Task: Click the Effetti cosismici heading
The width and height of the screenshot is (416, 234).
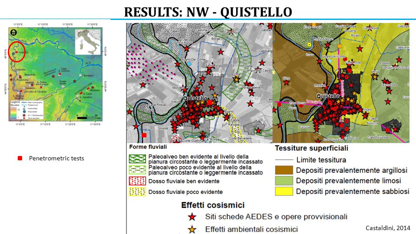Action: coord(213,205)
